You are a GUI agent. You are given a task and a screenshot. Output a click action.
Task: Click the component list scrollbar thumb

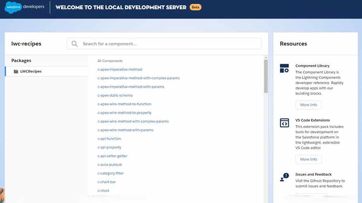tap(266, 76)
